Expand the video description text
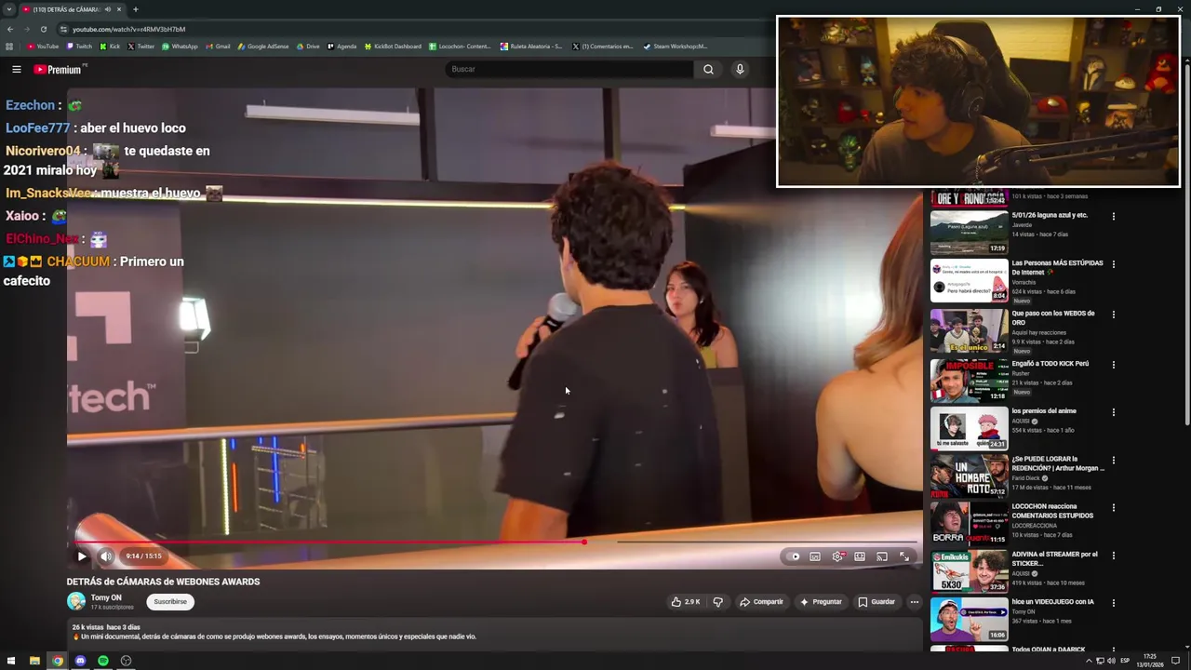1191x670 pixels. pyautogui.click(x=274, y=636)
